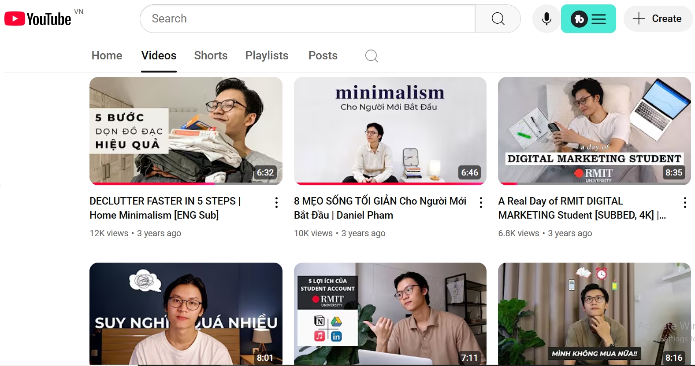The image size is (695, 366).
Task: Open options for the DECLUTTER FASTER video
Action: coord(276,202)
